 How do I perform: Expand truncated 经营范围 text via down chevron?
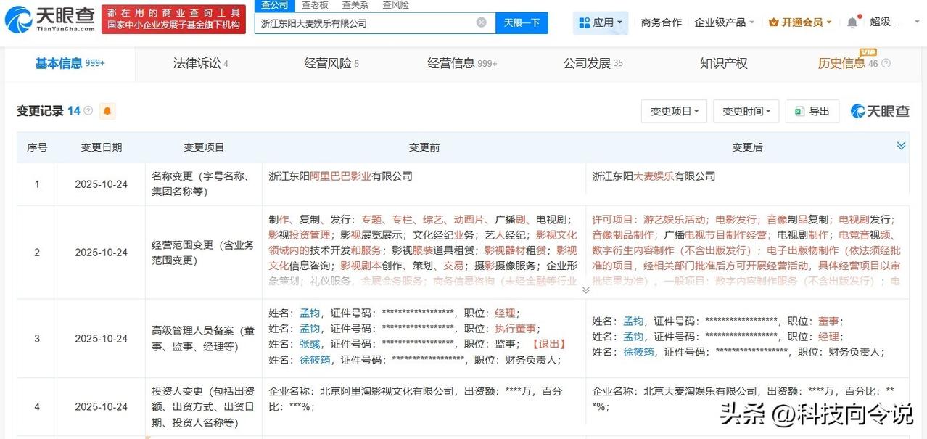(585, 290)
